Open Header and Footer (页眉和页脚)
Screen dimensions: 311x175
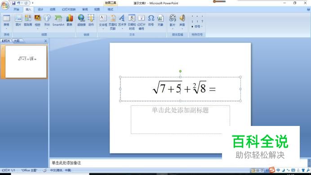point(113,22)
